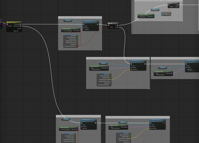Select Set Value as Bool header in 'Senses Hearing'
The width and height of the screenshot is (199, 143).
click(x=89, y=120)
